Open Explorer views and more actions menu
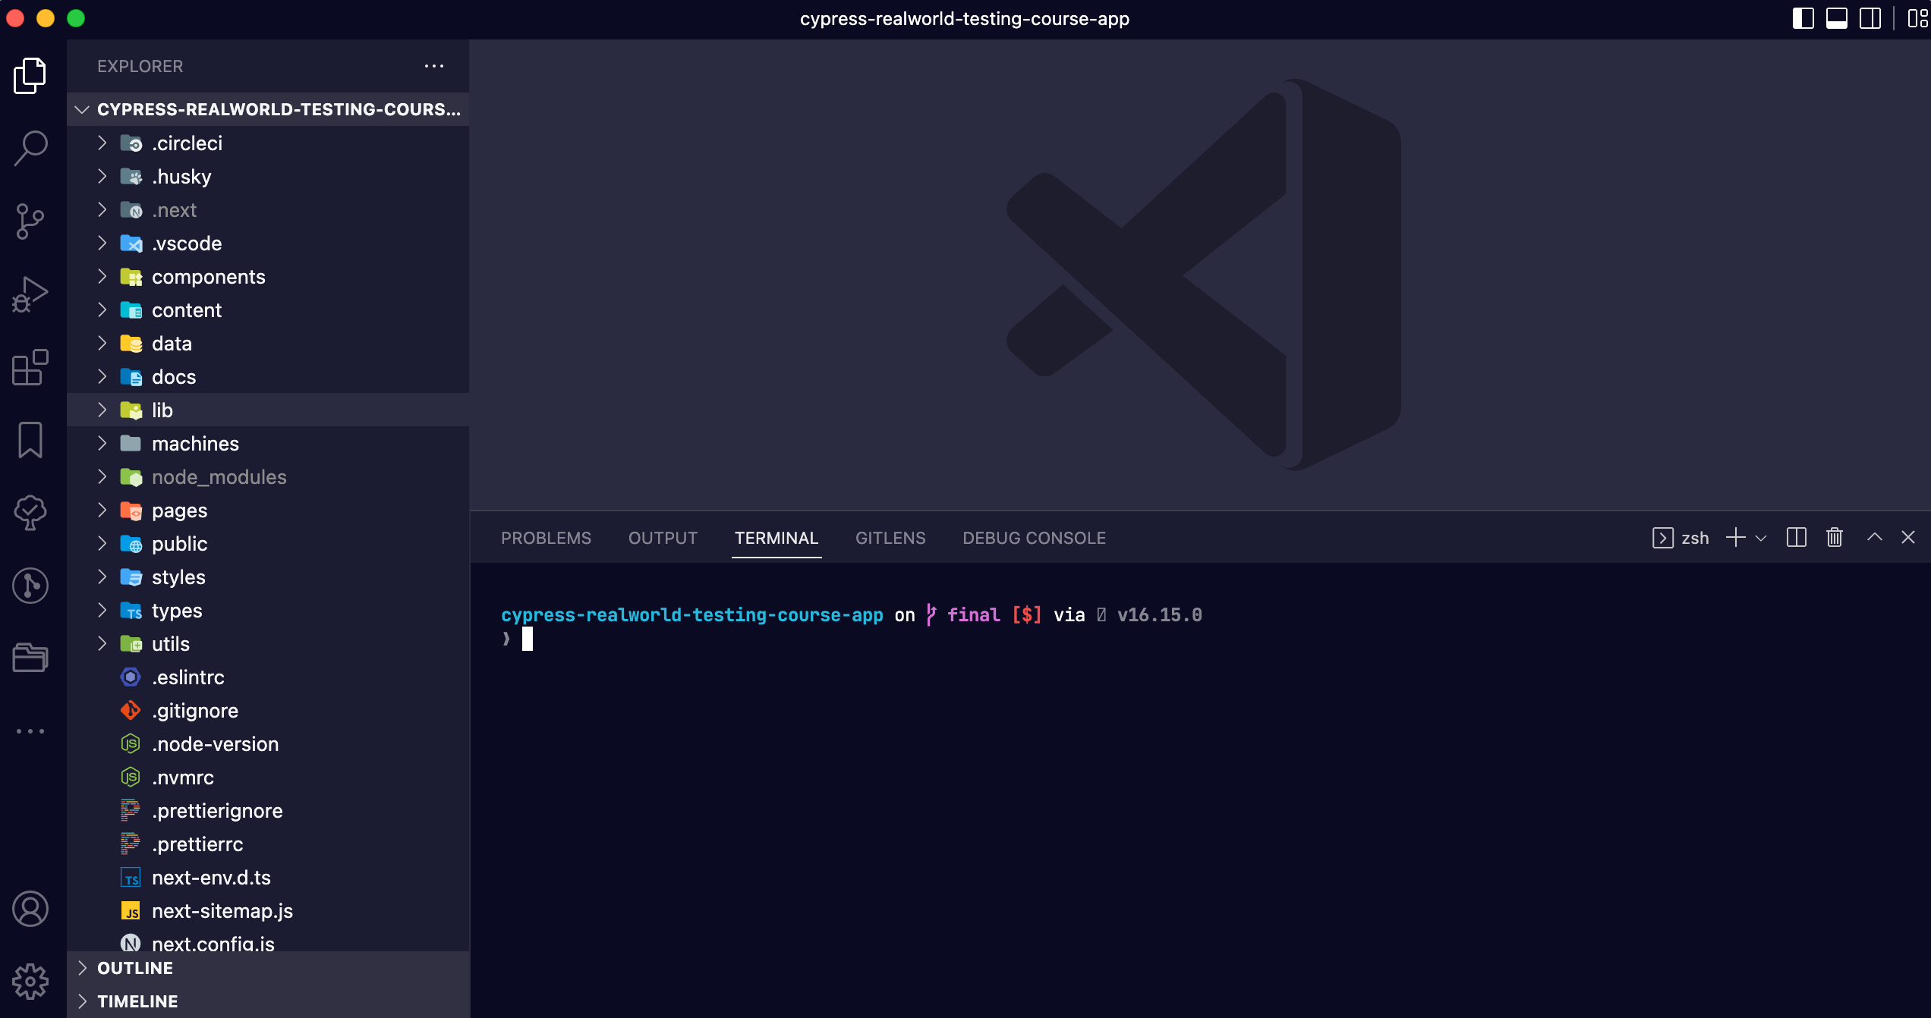1931x1018 pixels. click(434, 66)
